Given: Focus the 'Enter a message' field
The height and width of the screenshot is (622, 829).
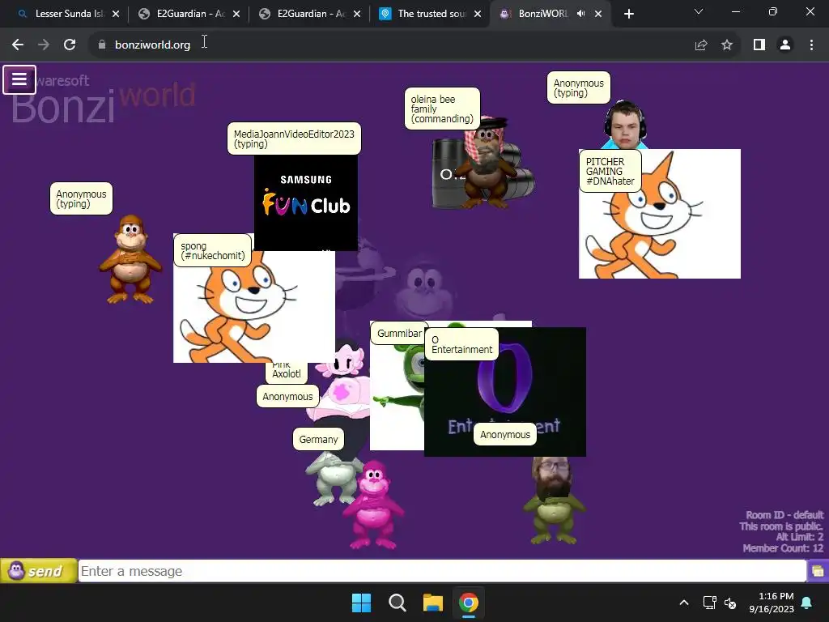Looking at the screenshot, I should [442, 571].
